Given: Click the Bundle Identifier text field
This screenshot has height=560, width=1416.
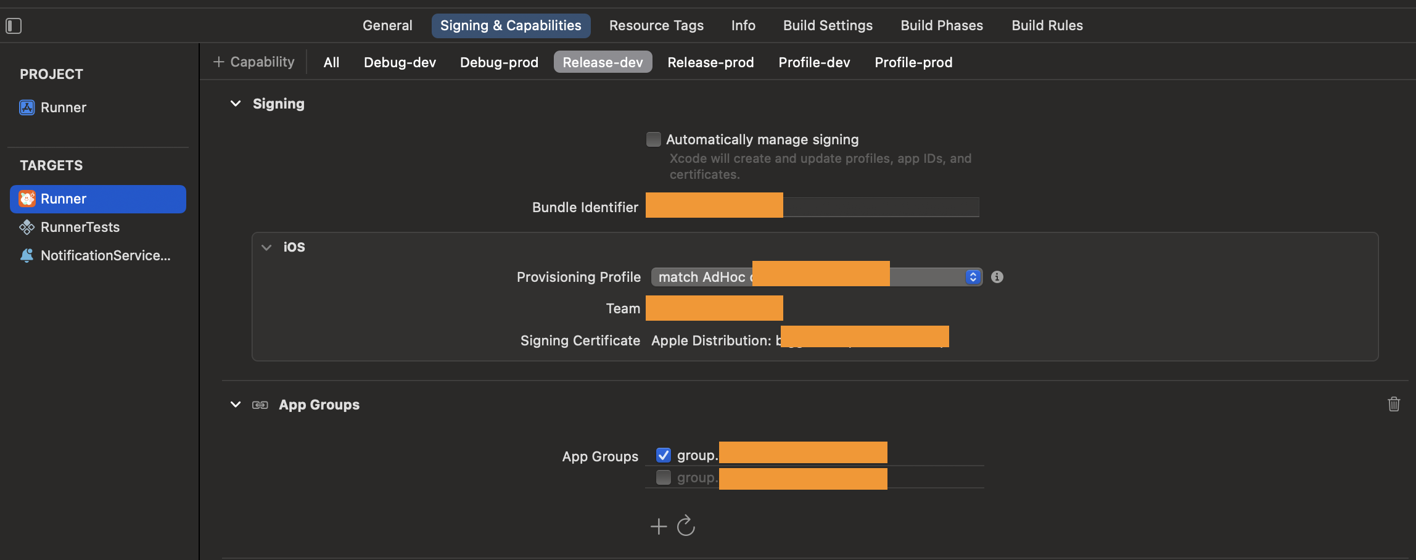Looking at the screenshot, I should 879,207.
